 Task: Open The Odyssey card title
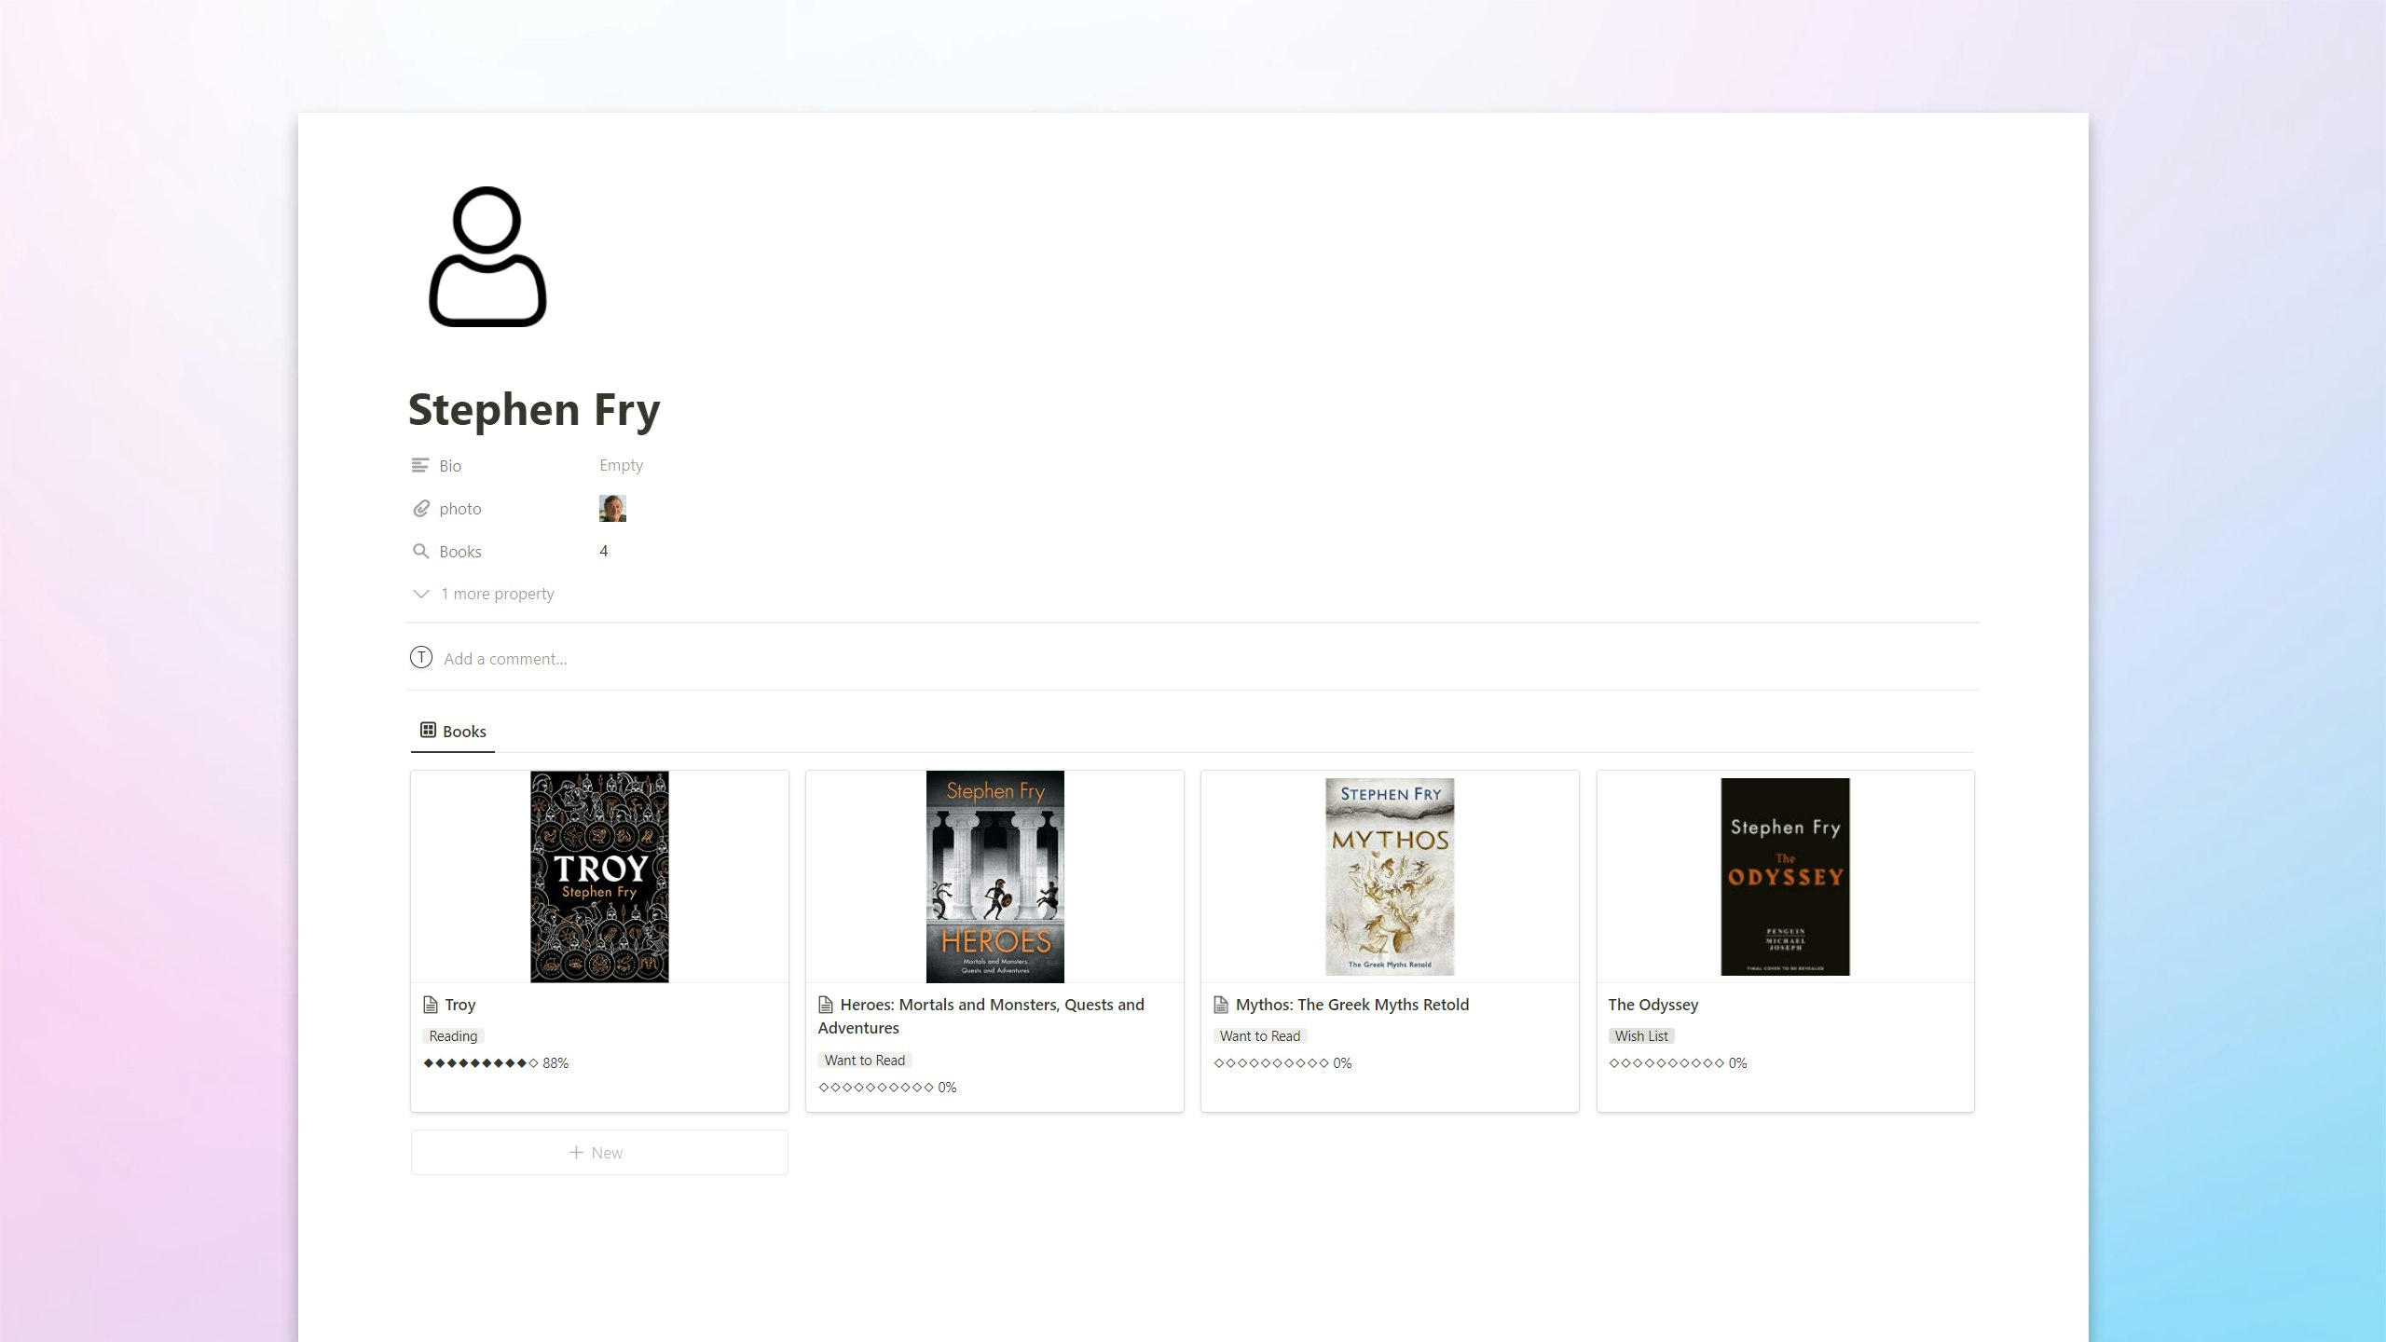(x=1652, y=1005)
